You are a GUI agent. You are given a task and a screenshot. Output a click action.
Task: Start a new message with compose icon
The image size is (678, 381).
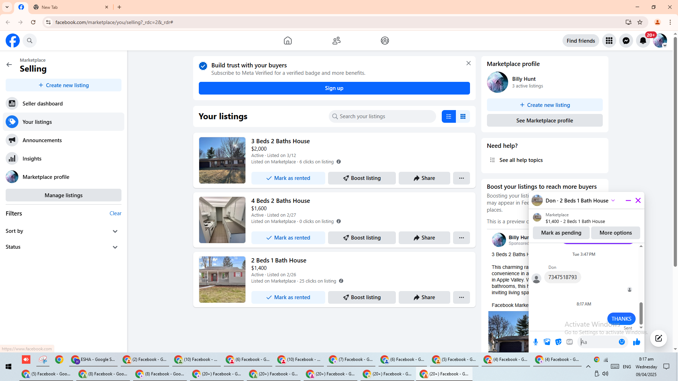(x=659, y=338)
